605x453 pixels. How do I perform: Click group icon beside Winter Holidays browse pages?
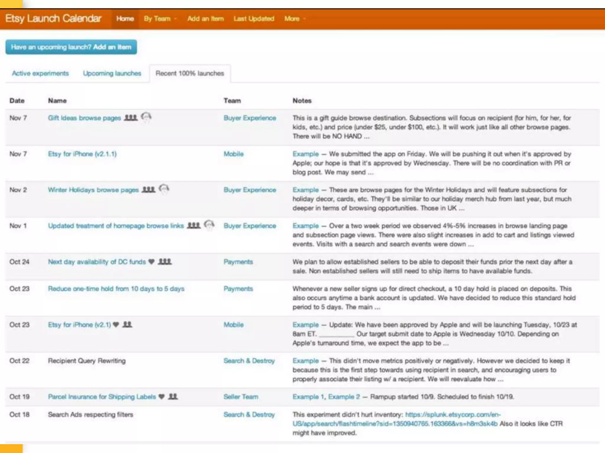(x=148, y=189)
